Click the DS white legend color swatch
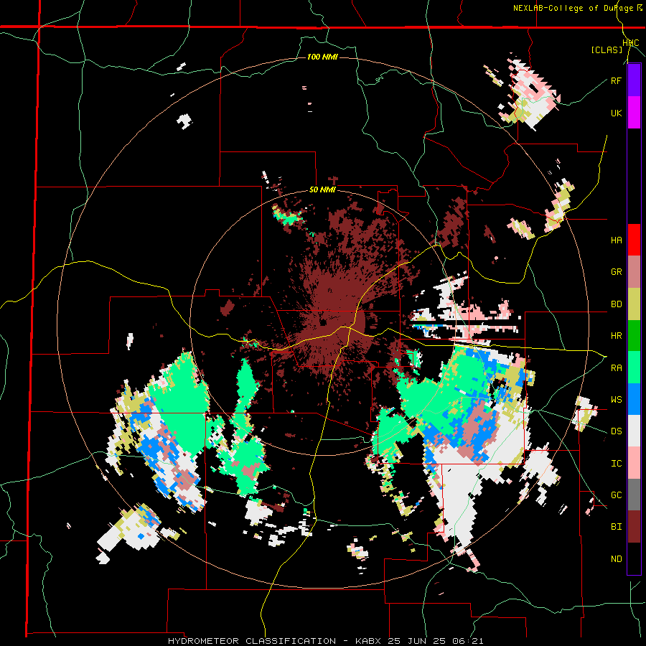Screen dimensions: 646x646 (634, 431)
